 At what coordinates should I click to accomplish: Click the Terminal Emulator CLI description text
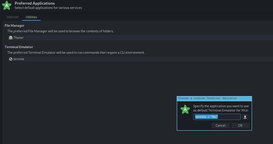(x=76, y=53)
